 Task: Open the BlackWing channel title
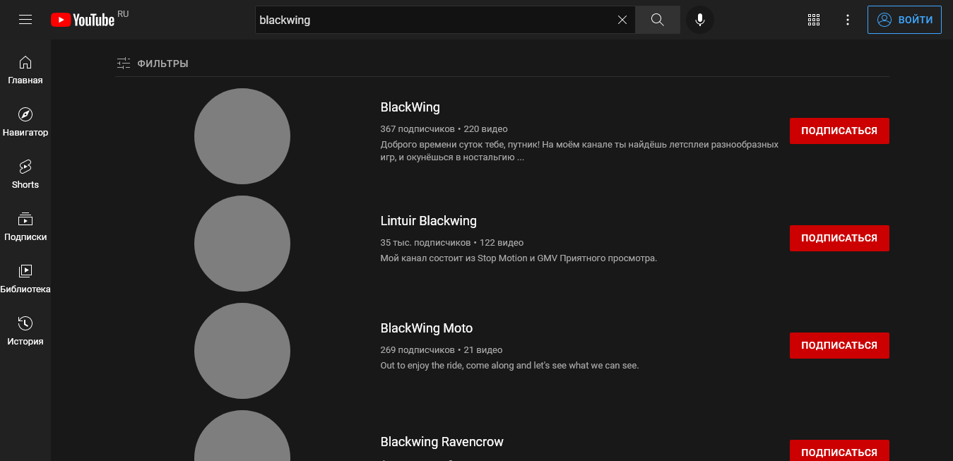(x=410, y=107)
